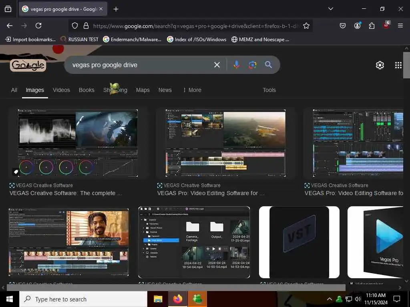Open Google quick settings gear

coord(380,65)
